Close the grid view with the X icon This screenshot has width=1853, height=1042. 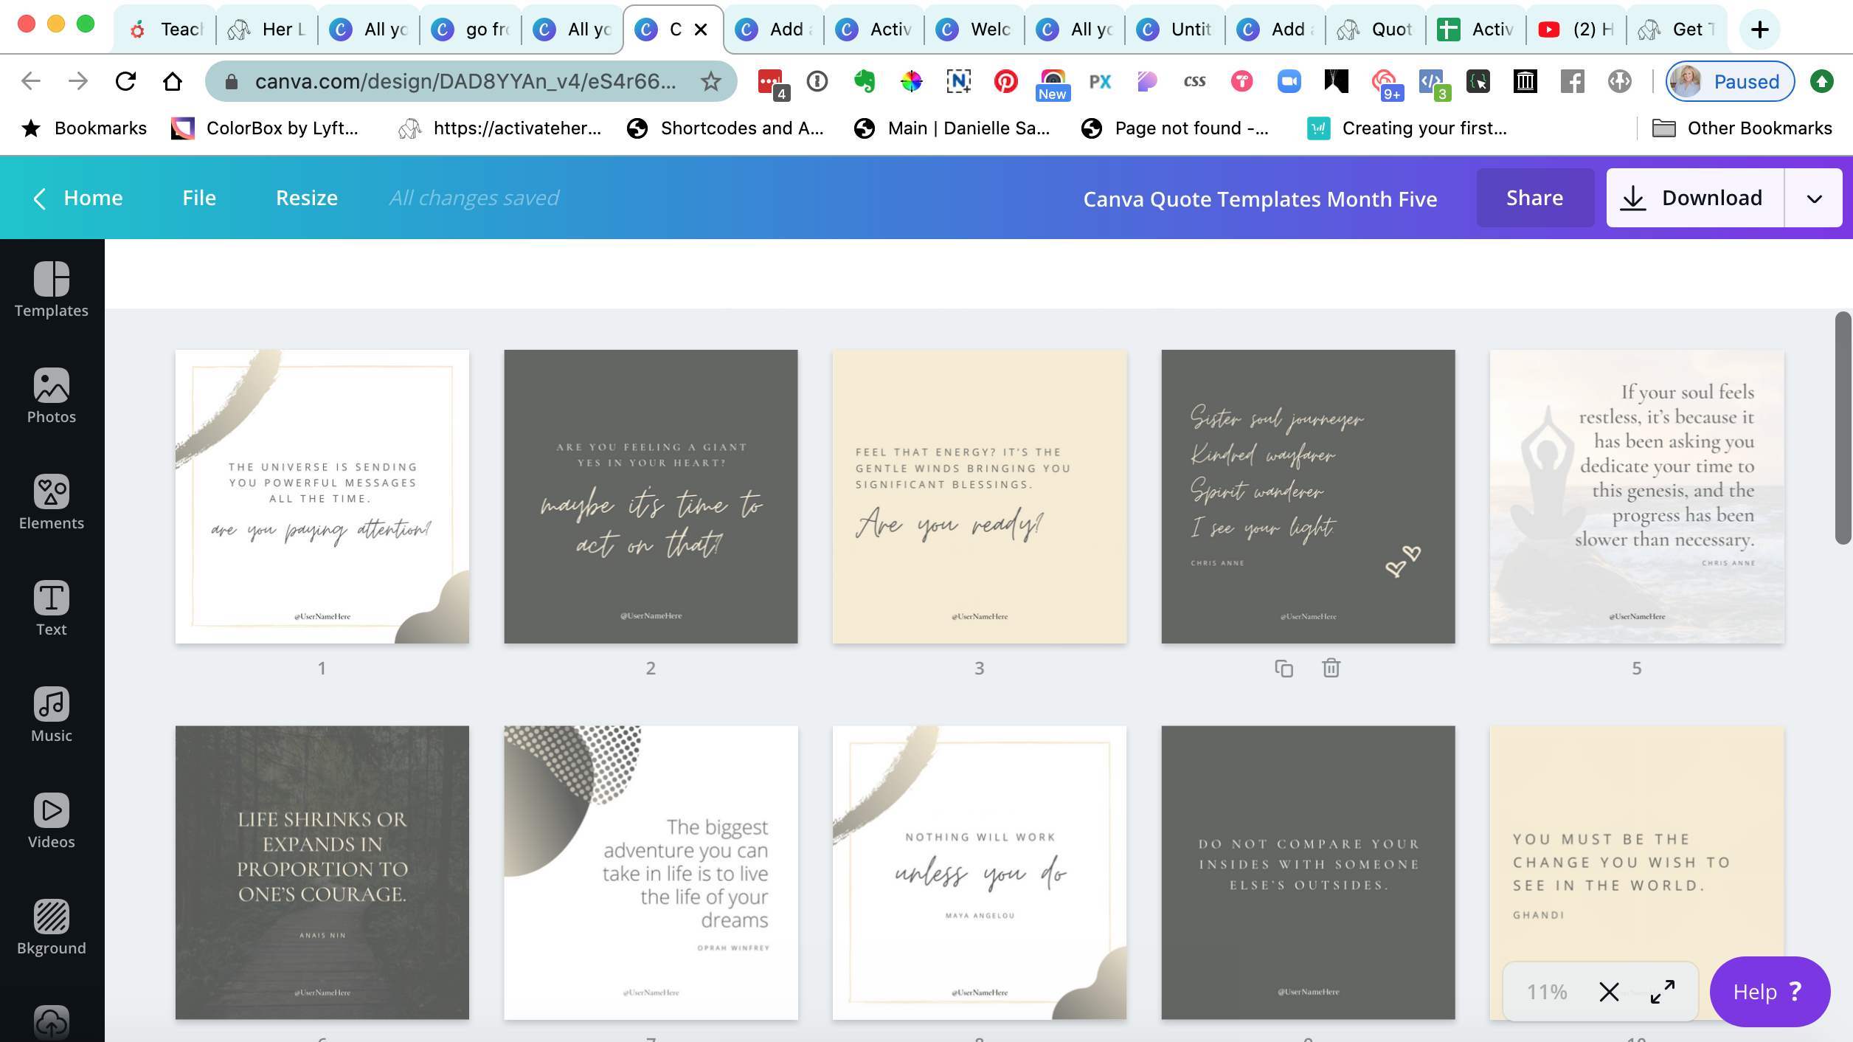coord(1610,992)
